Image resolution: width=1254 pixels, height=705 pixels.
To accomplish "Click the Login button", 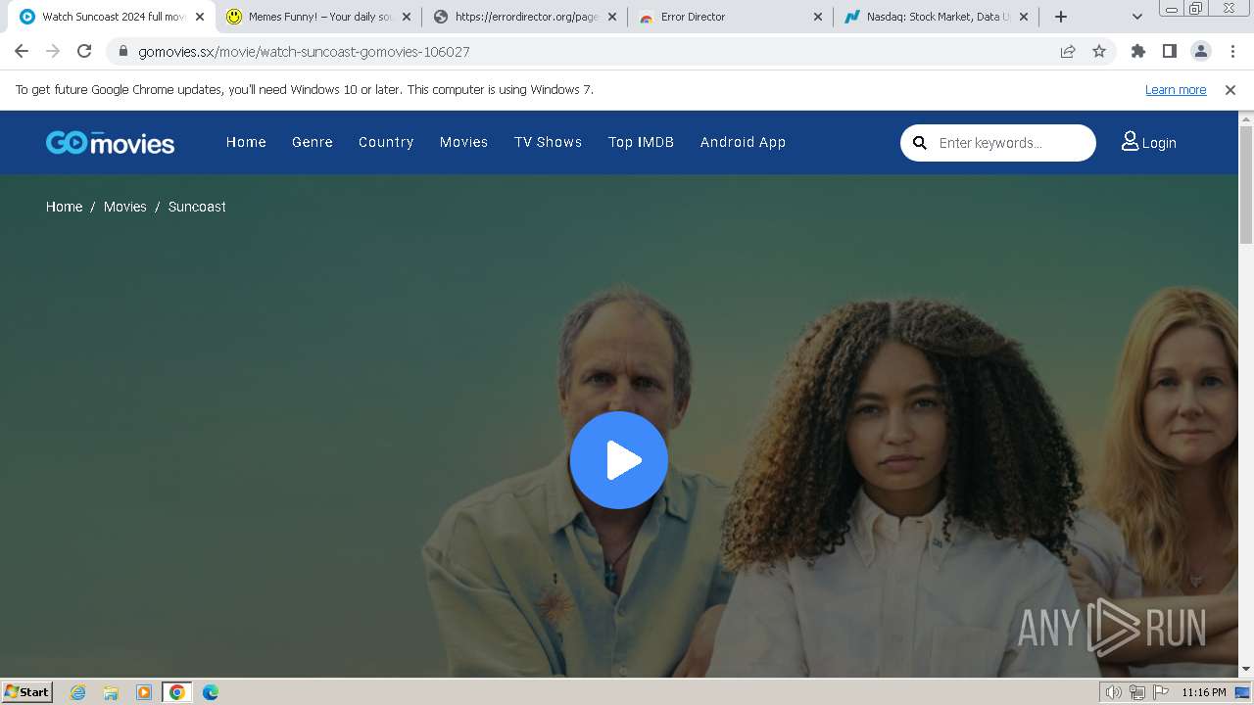I will (x=1148, y=143).
